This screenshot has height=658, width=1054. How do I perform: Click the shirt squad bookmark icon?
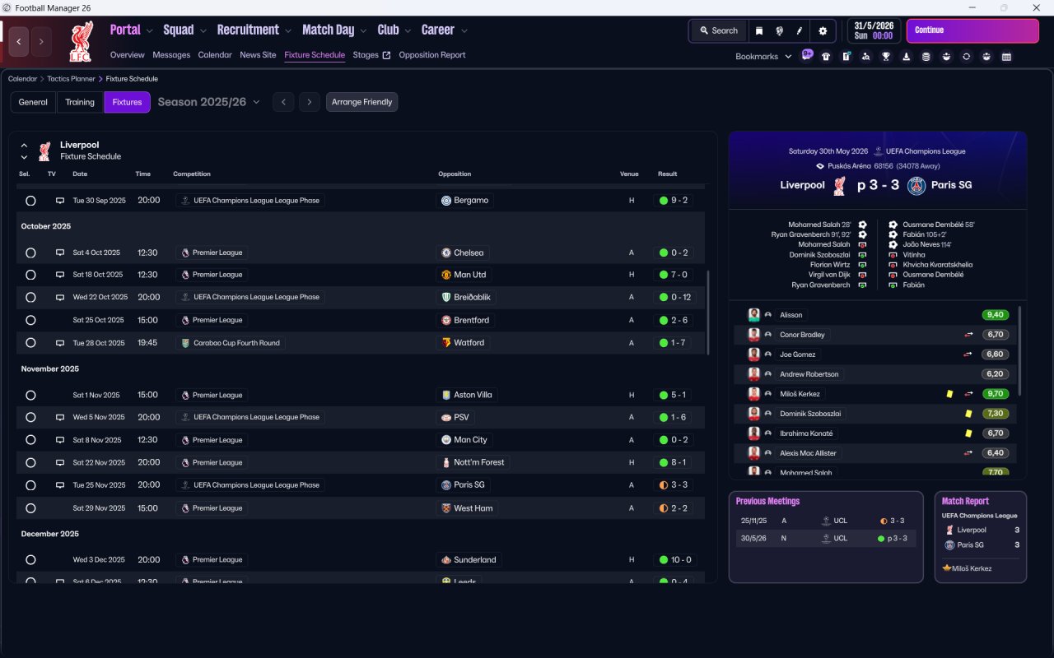(x=826, y=57)
